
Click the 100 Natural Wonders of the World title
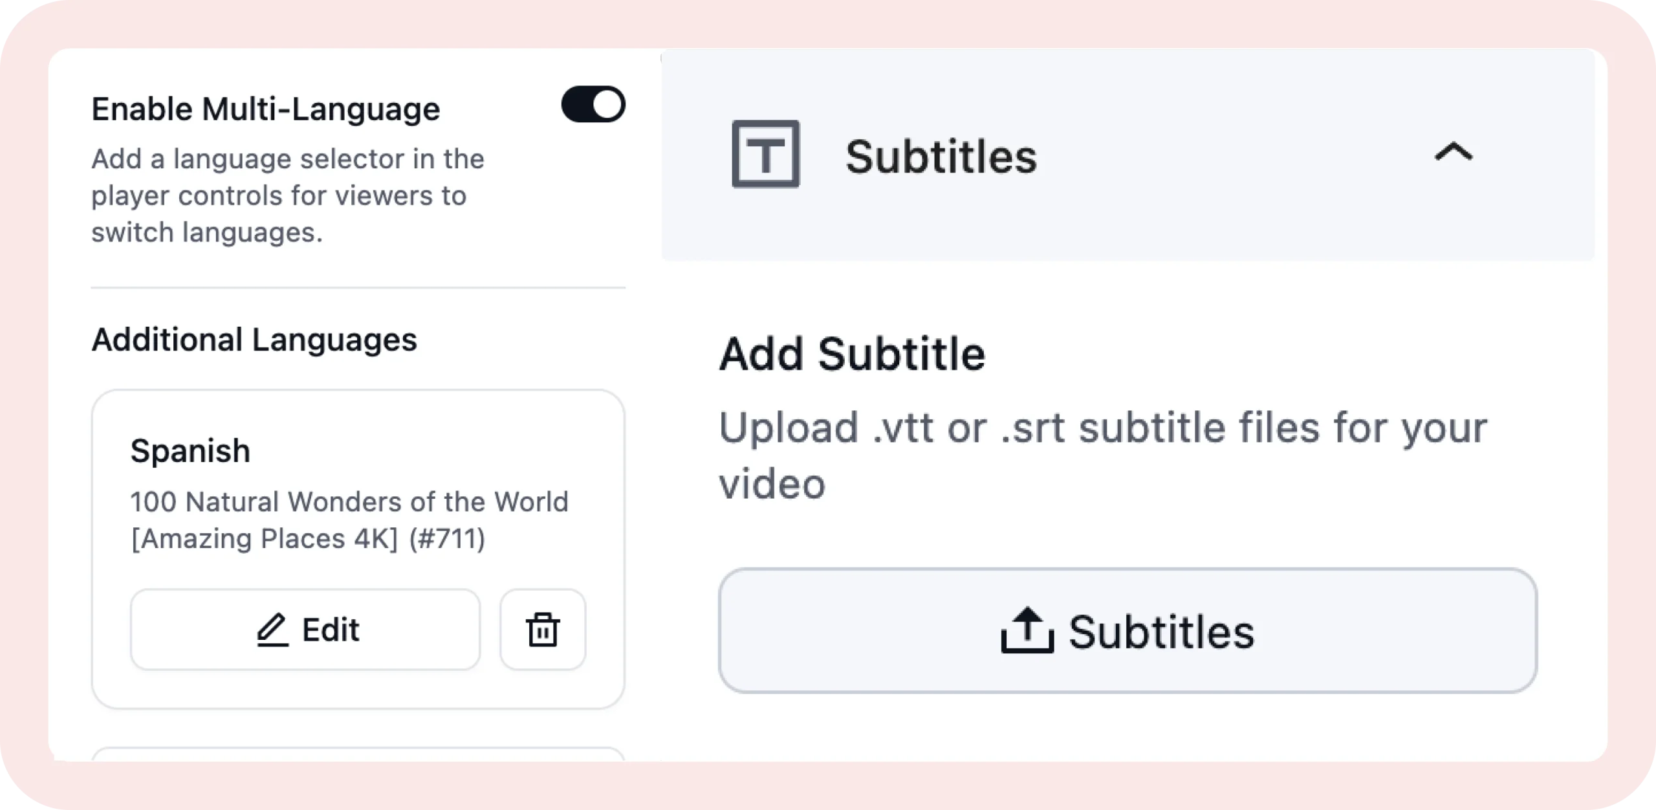coord(349,501)
